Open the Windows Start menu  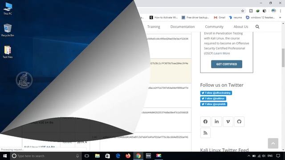click(5, 156)
